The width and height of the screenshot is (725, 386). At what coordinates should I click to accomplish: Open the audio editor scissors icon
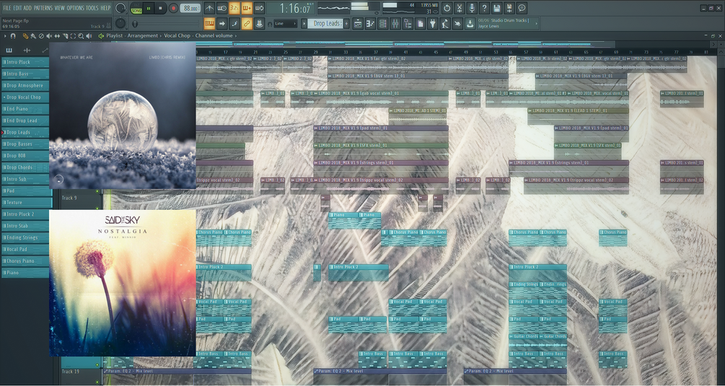point(459,8)
